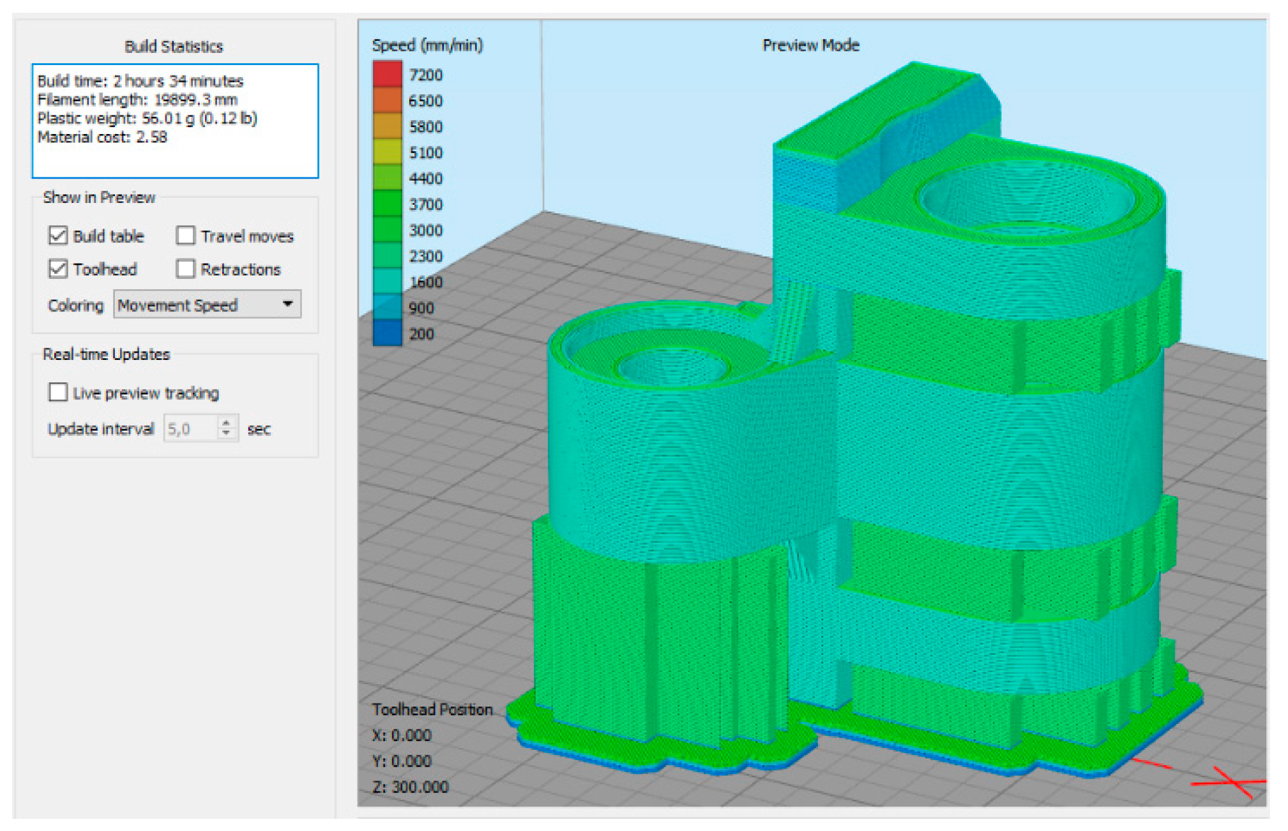Click the blue 200 speed swatch
The height and width of the screenshot is (831, 1288).
[x=387, y=333]
